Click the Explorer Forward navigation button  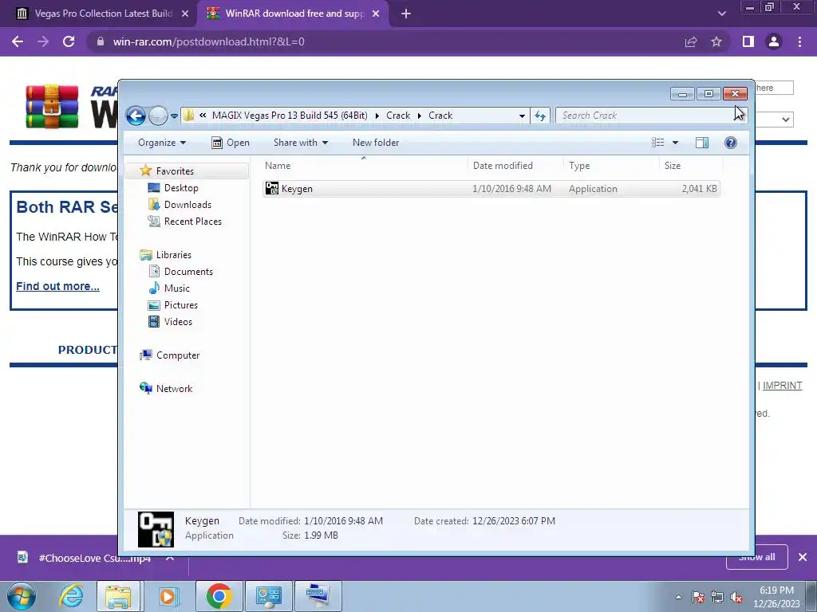pos(158,116)
